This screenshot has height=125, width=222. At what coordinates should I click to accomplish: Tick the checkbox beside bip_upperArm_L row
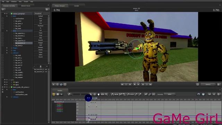(x=2, y=33)
